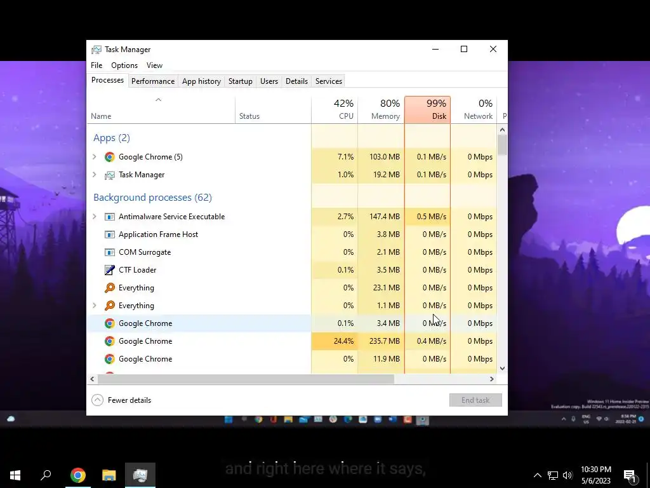Show hidden tray icons chevron
Viewport: 650px width, 488px height.
pyautogui.click(x=537, y=475)
